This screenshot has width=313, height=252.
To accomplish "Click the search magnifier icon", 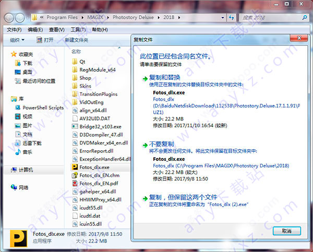I will click(305, 18).
